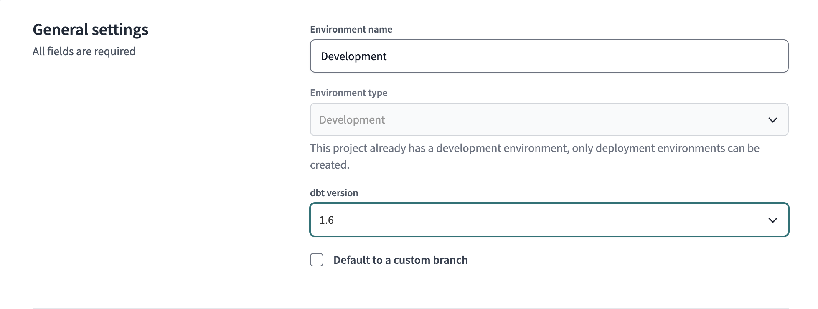This screenshot has height=309, width=818.
Task: Enable the Default to a custom branch checkbox
Action: (317, 260)
